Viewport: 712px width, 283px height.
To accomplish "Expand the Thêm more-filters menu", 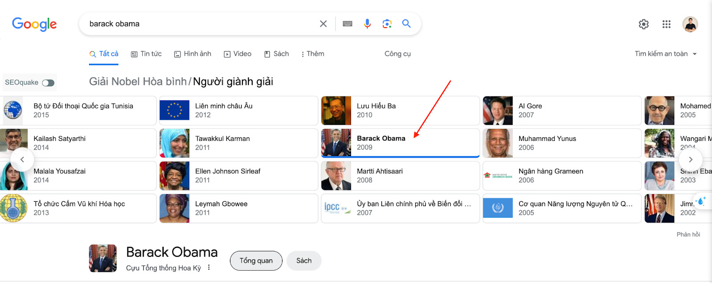I will 312,54.
